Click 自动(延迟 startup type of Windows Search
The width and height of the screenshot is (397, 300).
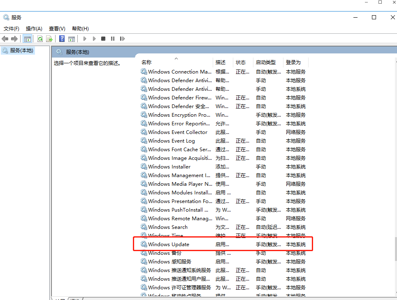pos(268,227)
